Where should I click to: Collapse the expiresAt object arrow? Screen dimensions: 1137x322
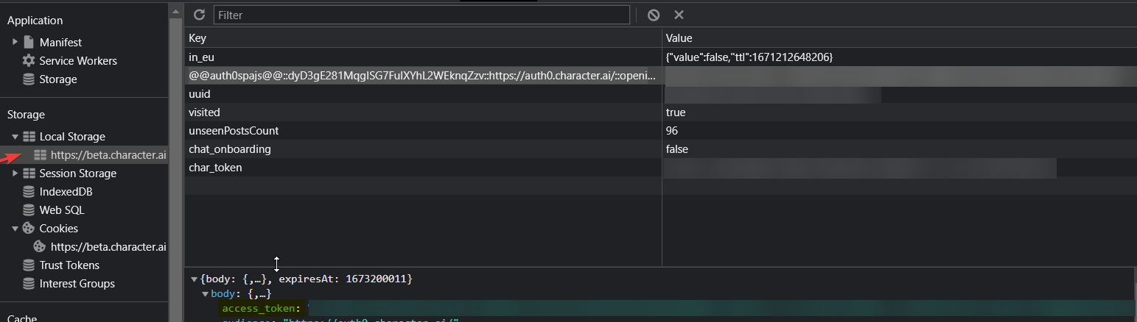(x=195, y=279)
